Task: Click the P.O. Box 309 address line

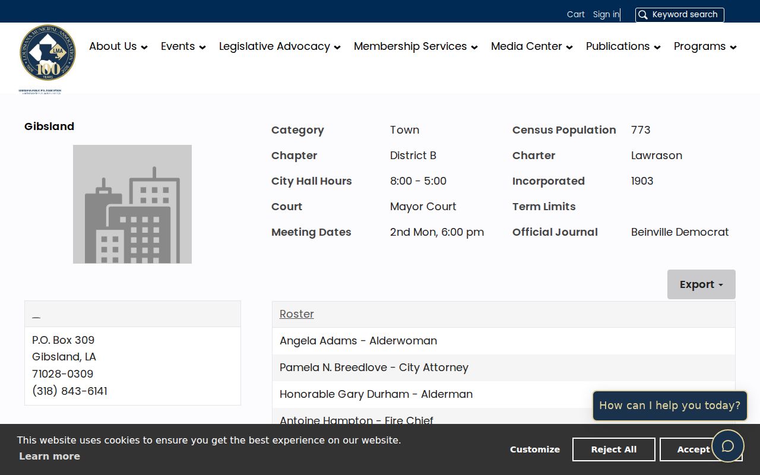Action: click(x=63, y=340)
